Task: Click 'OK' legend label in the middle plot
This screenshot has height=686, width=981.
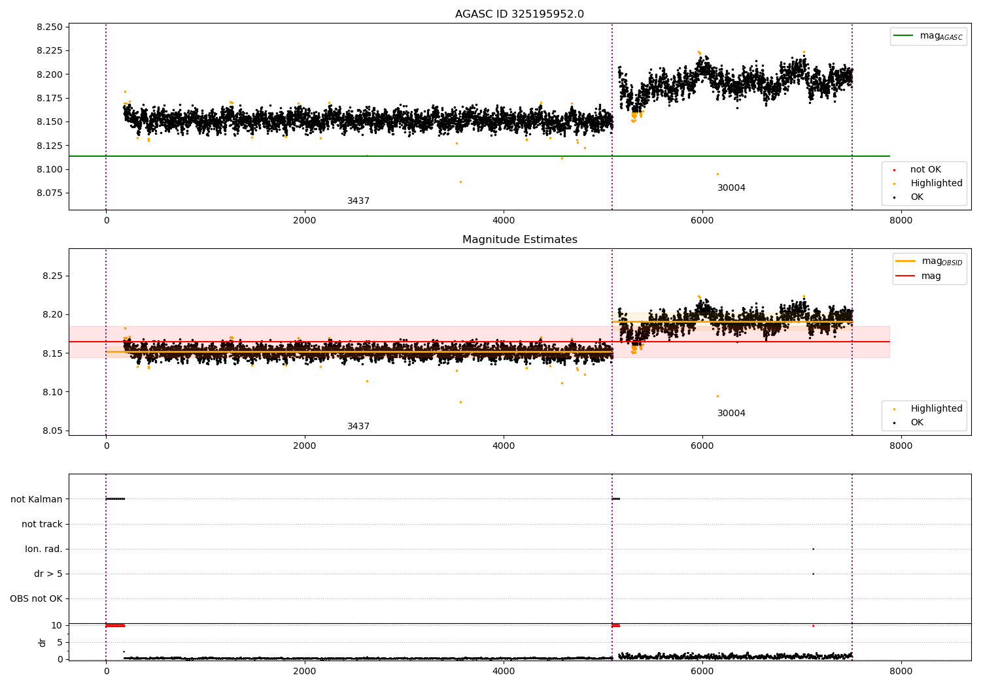Action: 917,423
